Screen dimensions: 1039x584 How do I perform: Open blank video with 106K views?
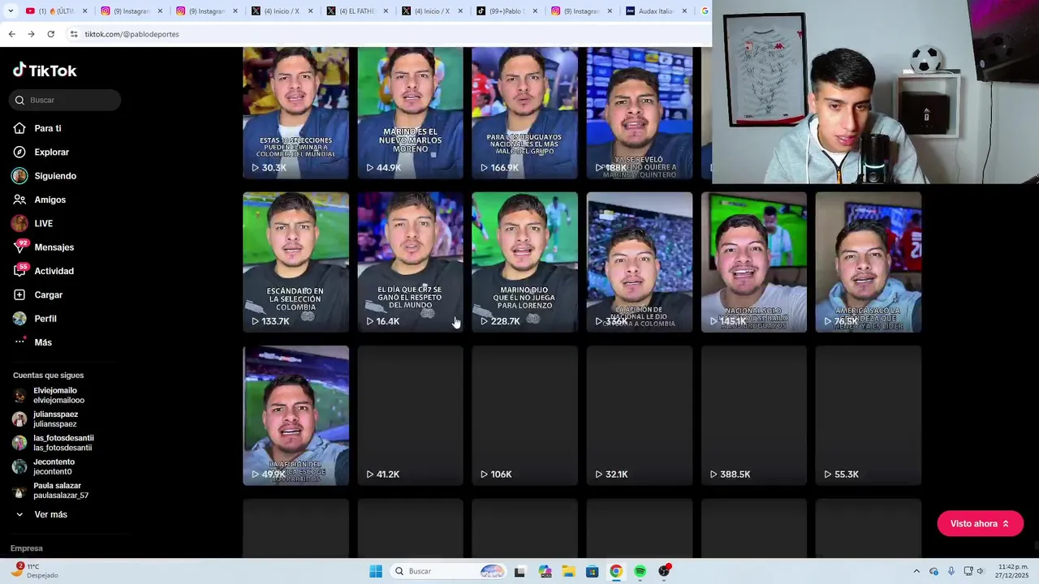pyautogui.click(x=524, y=415)
